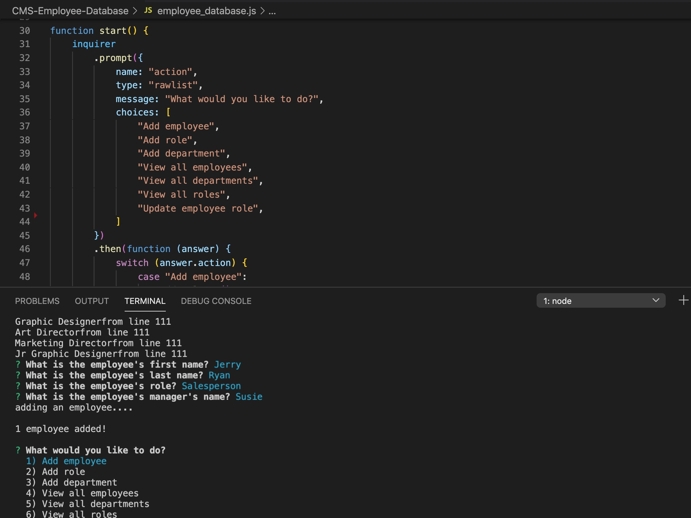The image size is (691, 518).
Task: Click '1) Add employee' terminal option
Action: click(x=66, y=461)
